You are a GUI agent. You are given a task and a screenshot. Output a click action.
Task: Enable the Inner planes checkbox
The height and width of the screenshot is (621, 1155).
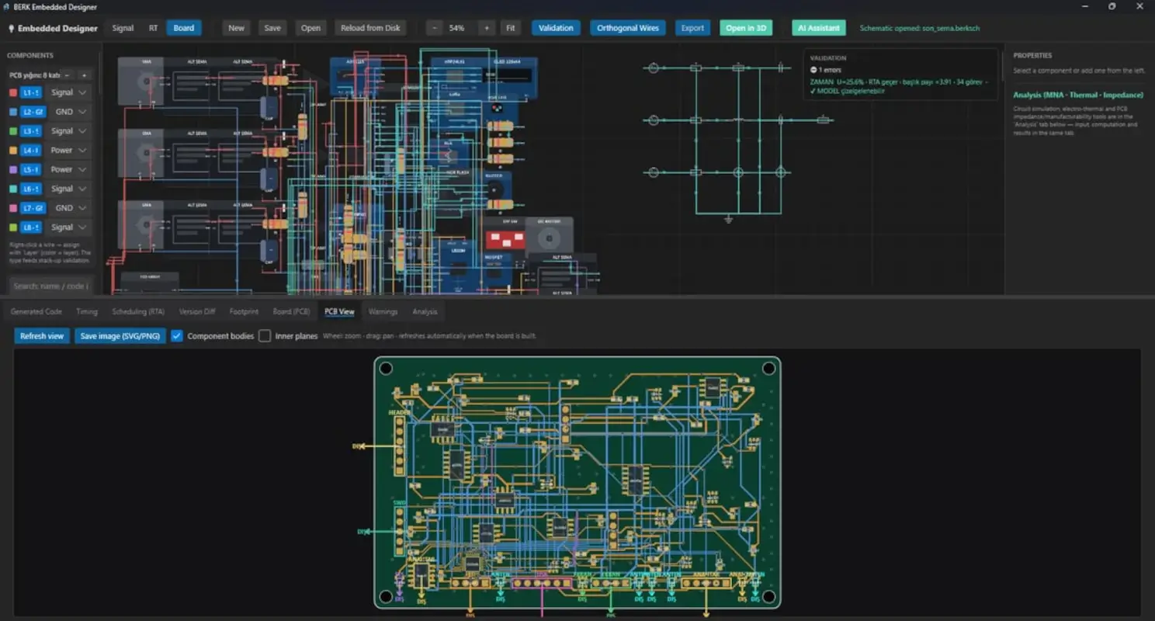(x=265, y=336)
